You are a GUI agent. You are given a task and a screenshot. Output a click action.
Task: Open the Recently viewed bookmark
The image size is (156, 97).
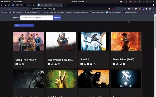click(x=32, y=12)
